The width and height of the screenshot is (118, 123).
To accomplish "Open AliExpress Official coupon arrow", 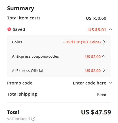I will pos(104,70).
